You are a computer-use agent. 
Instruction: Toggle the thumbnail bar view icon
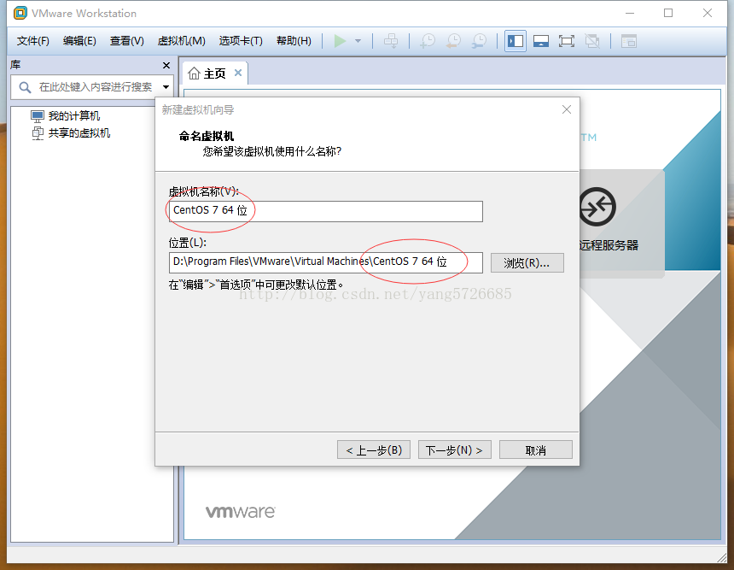(x=540, y=41)
